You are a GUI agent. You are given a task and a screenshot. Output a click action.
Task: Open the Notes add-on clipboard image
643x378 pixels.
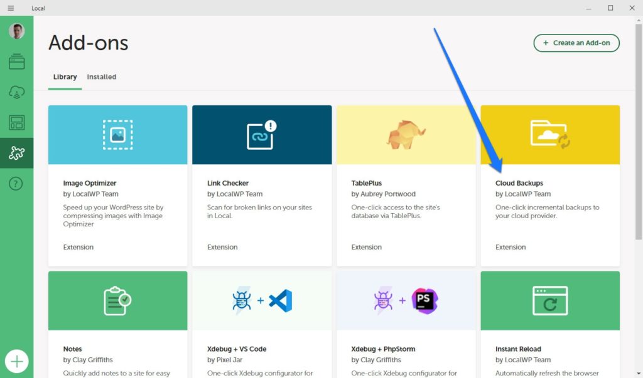pyautogui.click(x=117, y=300)
